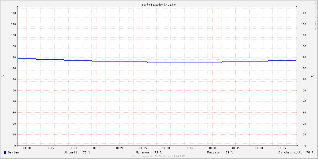Select the "Aktuell: 77 %" value
Image resolution: width=318 pixels, height=159 pixels.
(77, 152)
